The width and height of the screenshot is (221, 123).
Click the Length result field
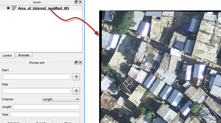tap(46, 107)
